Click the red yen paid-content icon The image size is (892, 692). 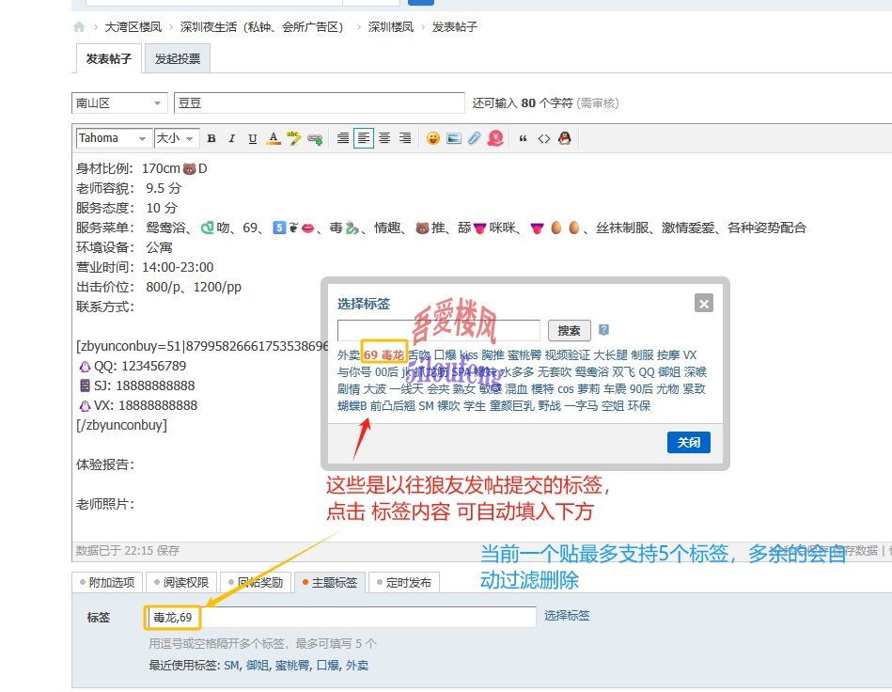coord(495,138)
